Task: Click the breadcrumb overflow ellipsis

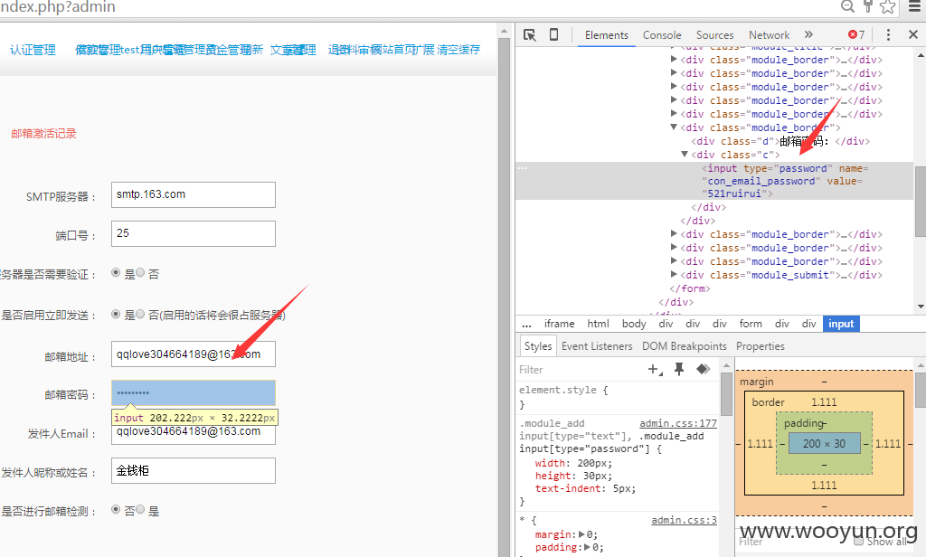Action: pyautogui.click(x=527, y=325)
